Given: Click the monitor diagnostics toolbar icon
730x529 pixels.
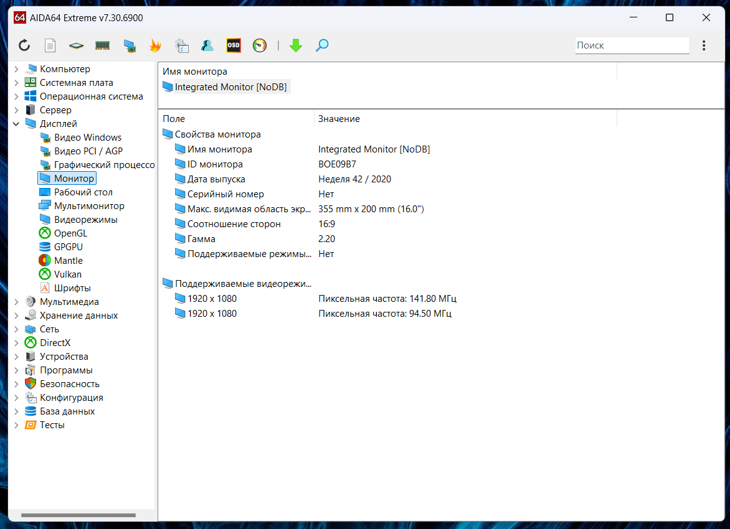Looking at the screenshot, I should click(130, 45).
